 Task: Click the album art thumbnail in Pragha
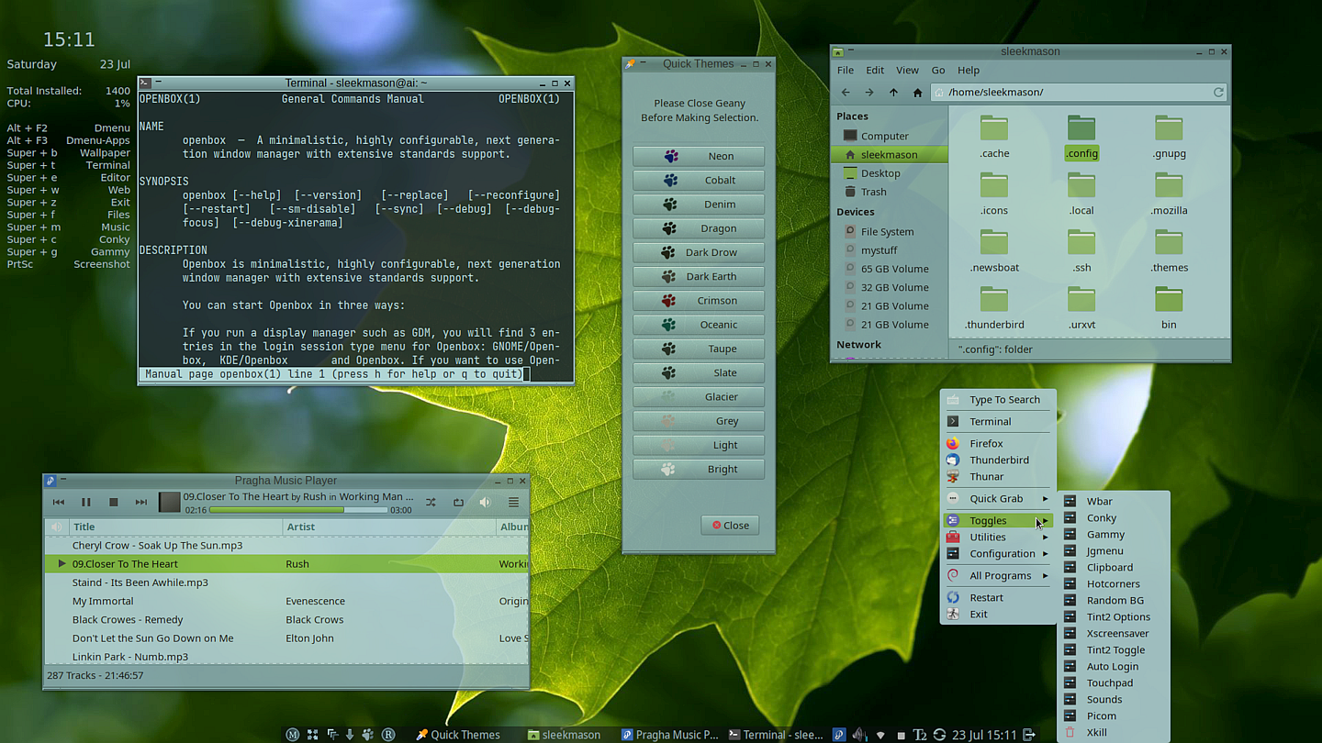[170, 502]
